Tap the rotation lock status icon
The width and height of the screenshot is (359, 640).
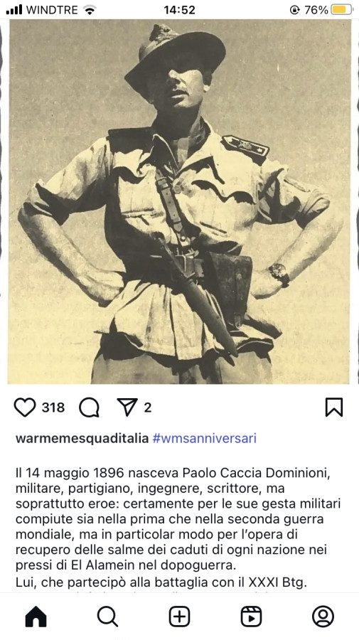click(294, 10)
